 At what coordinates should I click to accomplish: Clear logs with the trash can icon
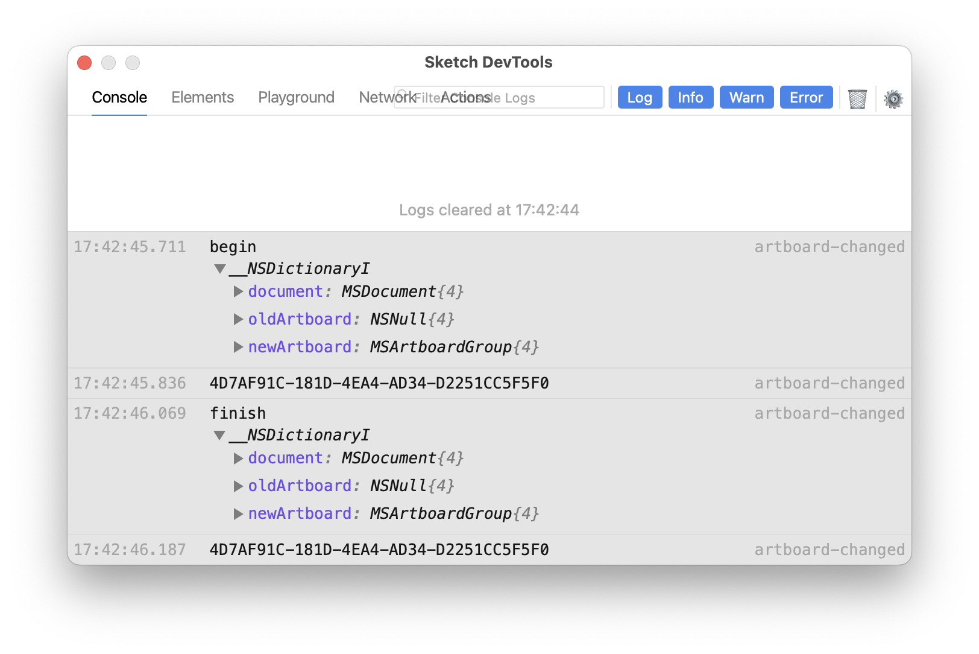click(857, 98)
